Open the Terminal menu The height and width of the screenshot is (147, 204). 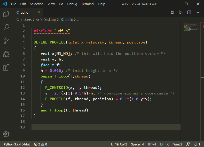tap(88, 4)
